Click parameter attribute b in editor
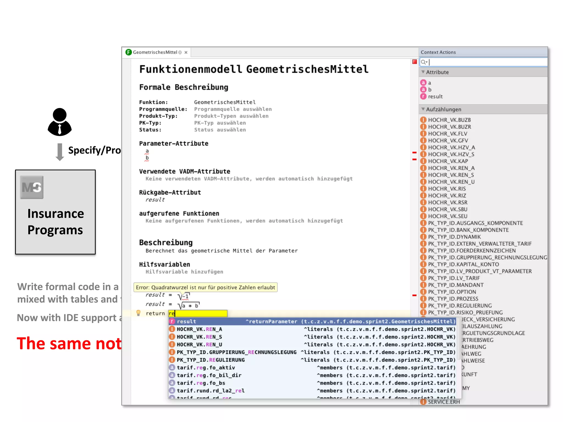563x422 pixels. point(147,158)
